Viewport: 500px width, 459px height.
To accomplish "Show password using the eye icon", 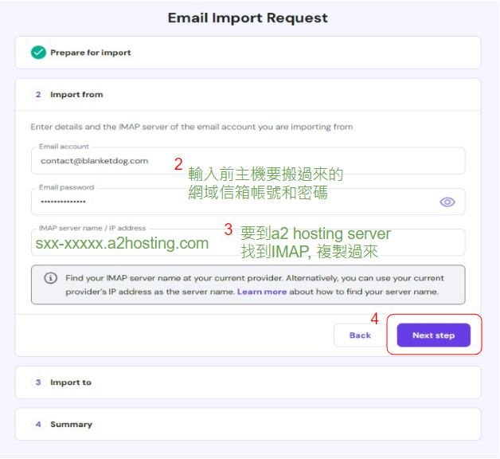I will pyautogui.click(x=447, y=202).
